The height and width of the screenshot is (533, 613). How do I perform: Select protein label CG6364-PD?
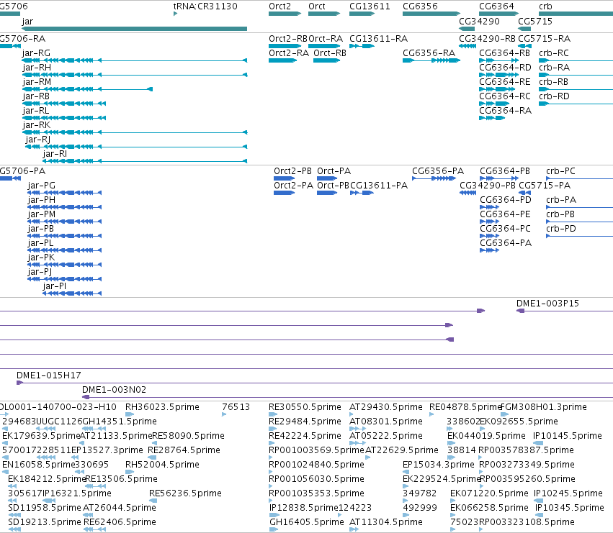[x=506, y=199]
